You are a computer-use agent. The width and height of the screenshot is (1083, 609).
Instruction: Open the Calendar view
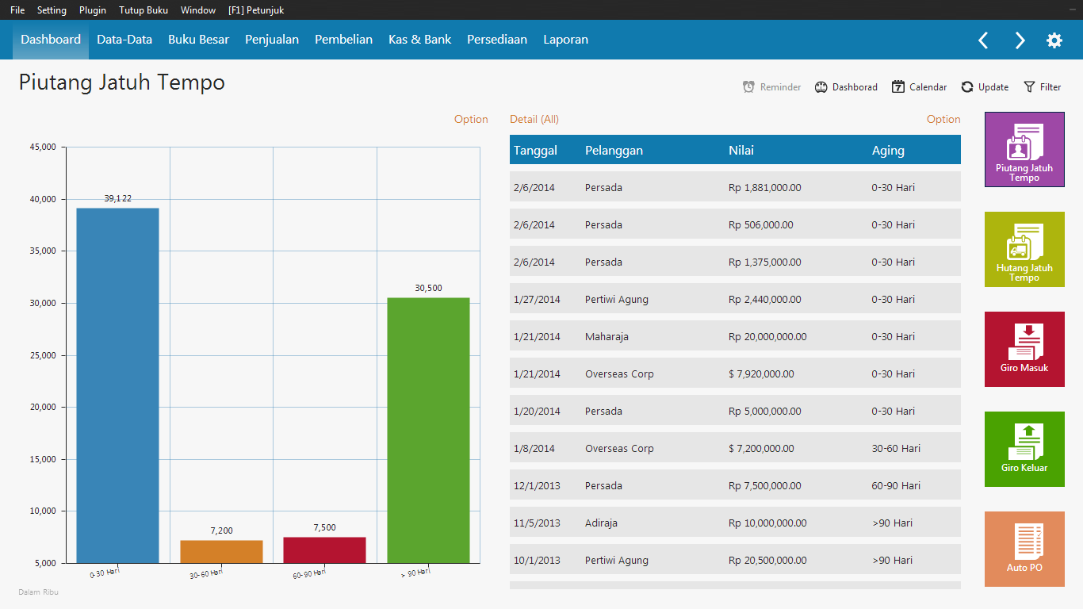tap(919, 87)
